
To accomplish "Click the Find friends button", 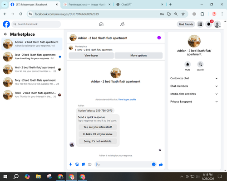I will [186, 24].
